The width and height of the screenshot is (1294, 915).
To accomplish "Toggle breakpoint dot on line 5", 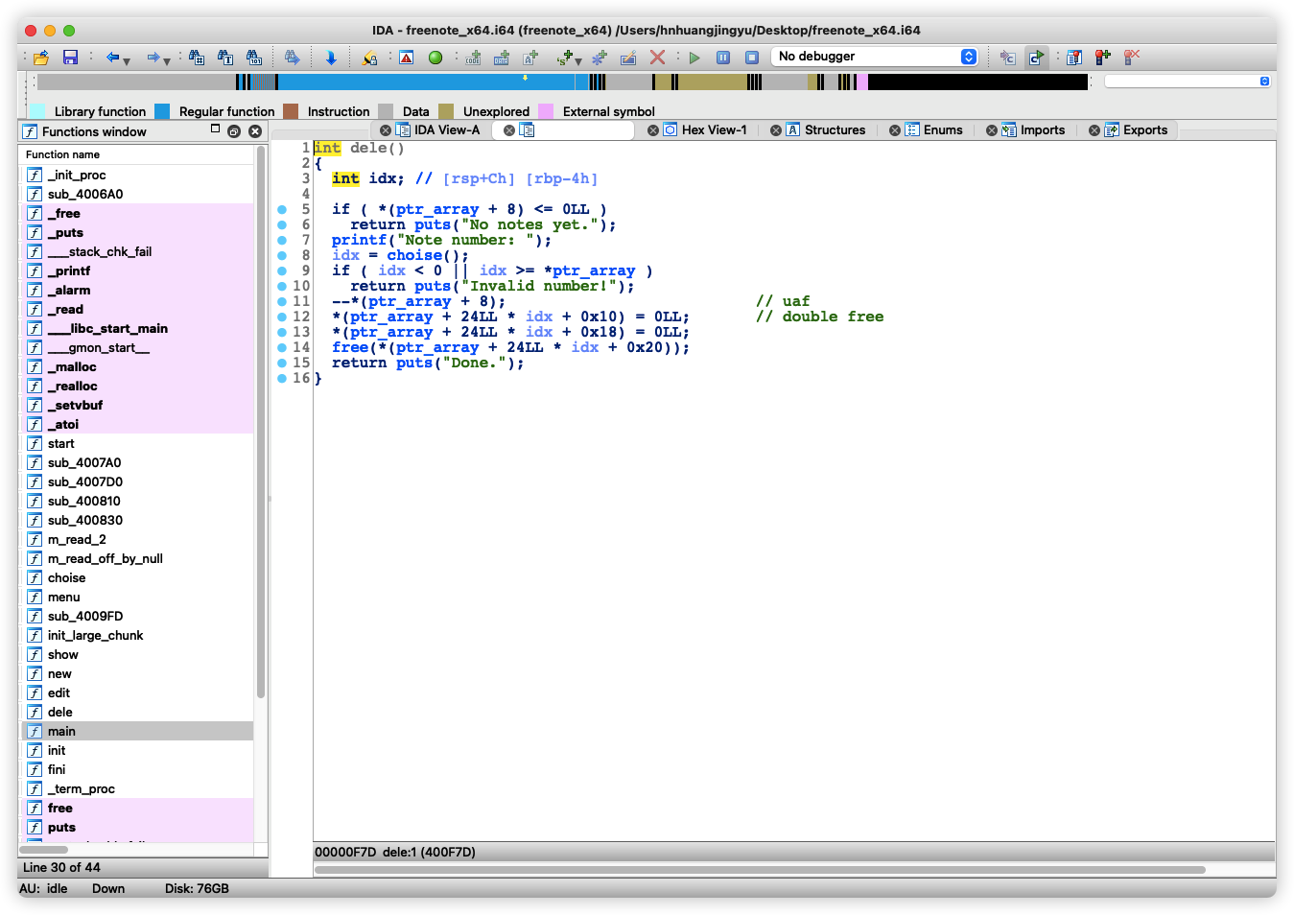I will [x=282, y=209].
